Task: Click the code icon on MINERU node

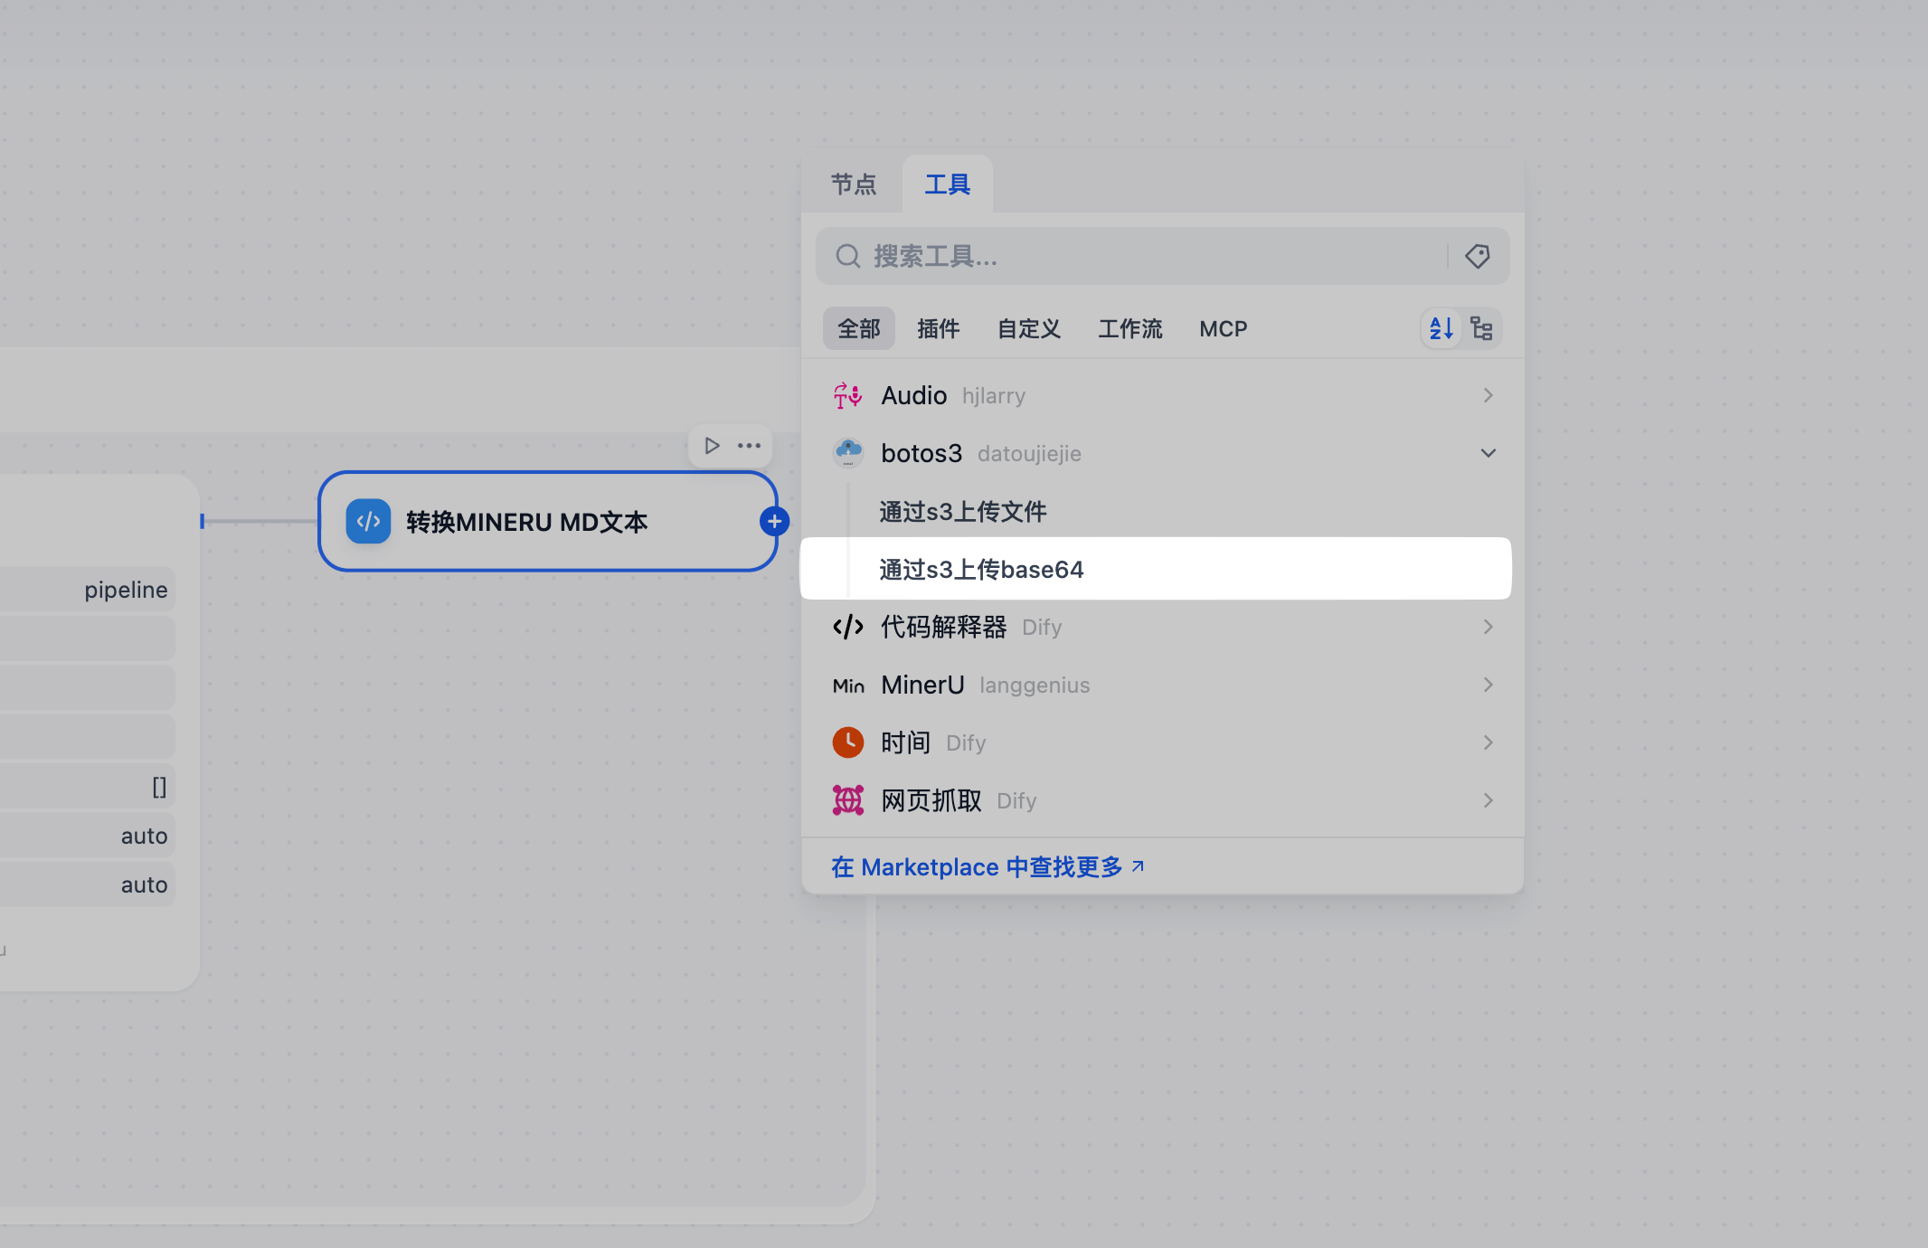Action: (x=368, y=521)
